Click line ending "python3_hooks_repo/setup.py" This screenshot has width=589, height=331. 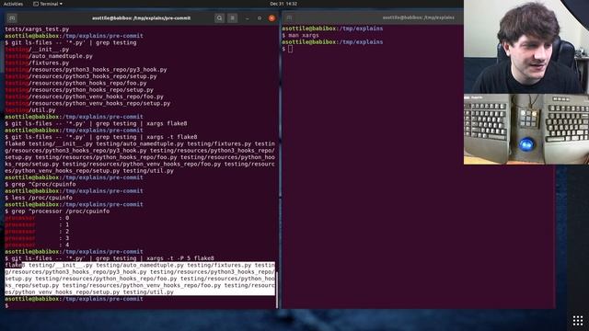click(x=81, y=76)
